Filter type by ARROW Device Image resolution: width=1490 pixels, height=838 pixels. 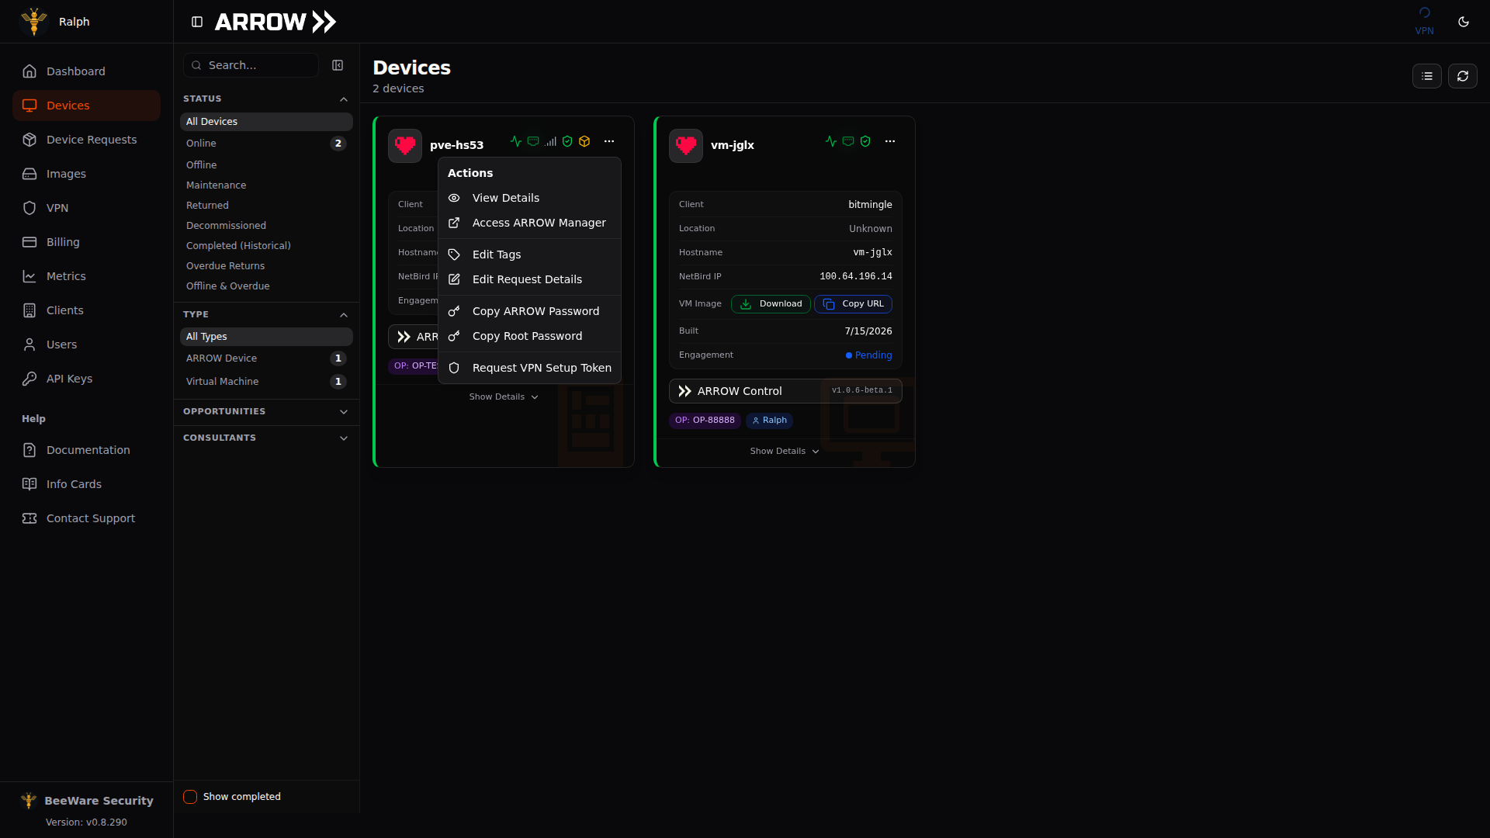266,358
